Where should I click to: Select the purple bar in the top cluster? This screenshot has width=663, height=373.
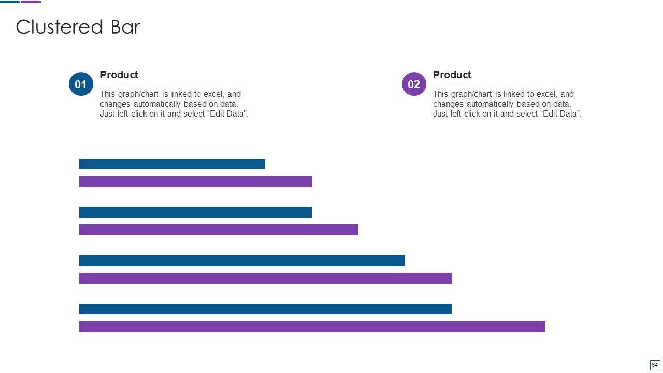[x=195, y=181]
